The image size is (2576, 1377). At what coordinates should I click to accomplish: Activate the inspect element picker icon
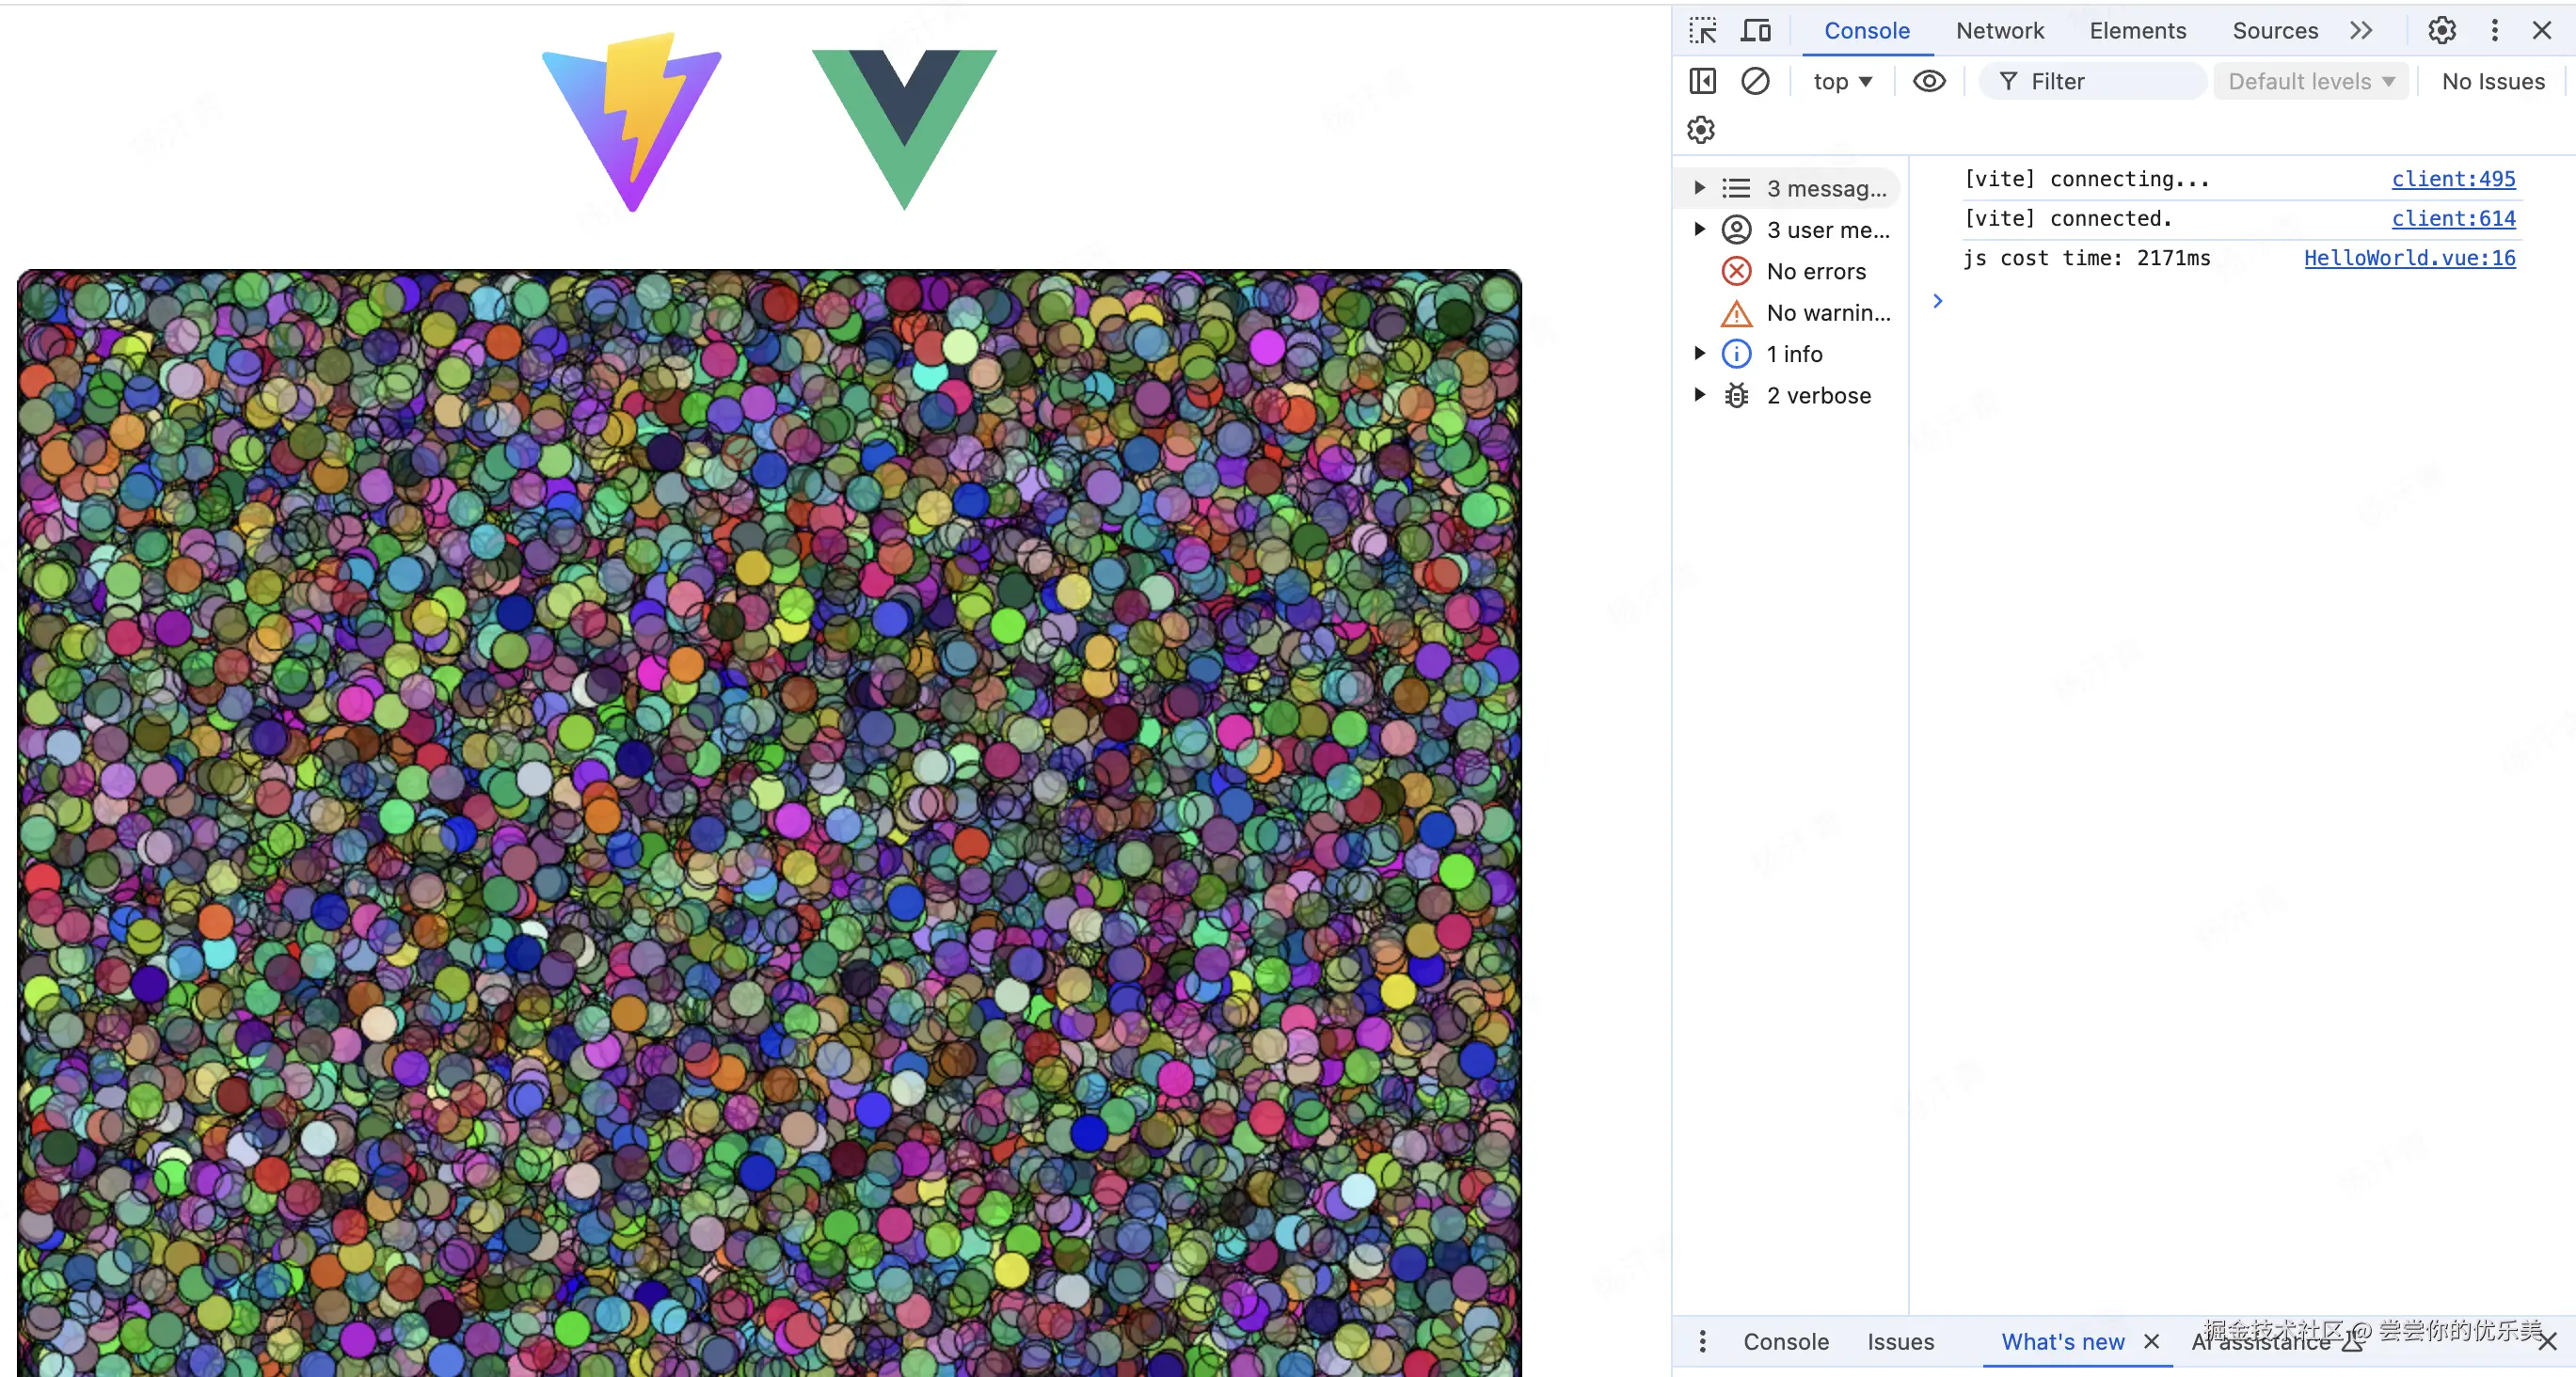click(1702, 31)
